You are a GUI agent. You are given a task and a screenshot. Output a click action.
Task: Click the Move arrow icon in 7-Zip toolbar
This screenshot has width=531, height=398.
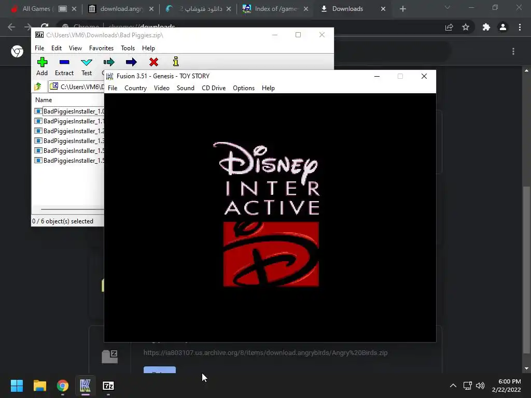[x=131, y=62]
